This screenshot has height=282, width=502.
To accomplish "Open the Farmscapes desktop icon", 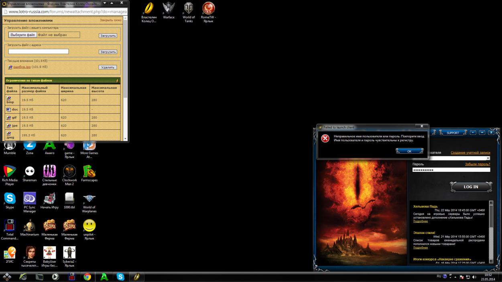I will pyautogui.click(x=89, y=173).
